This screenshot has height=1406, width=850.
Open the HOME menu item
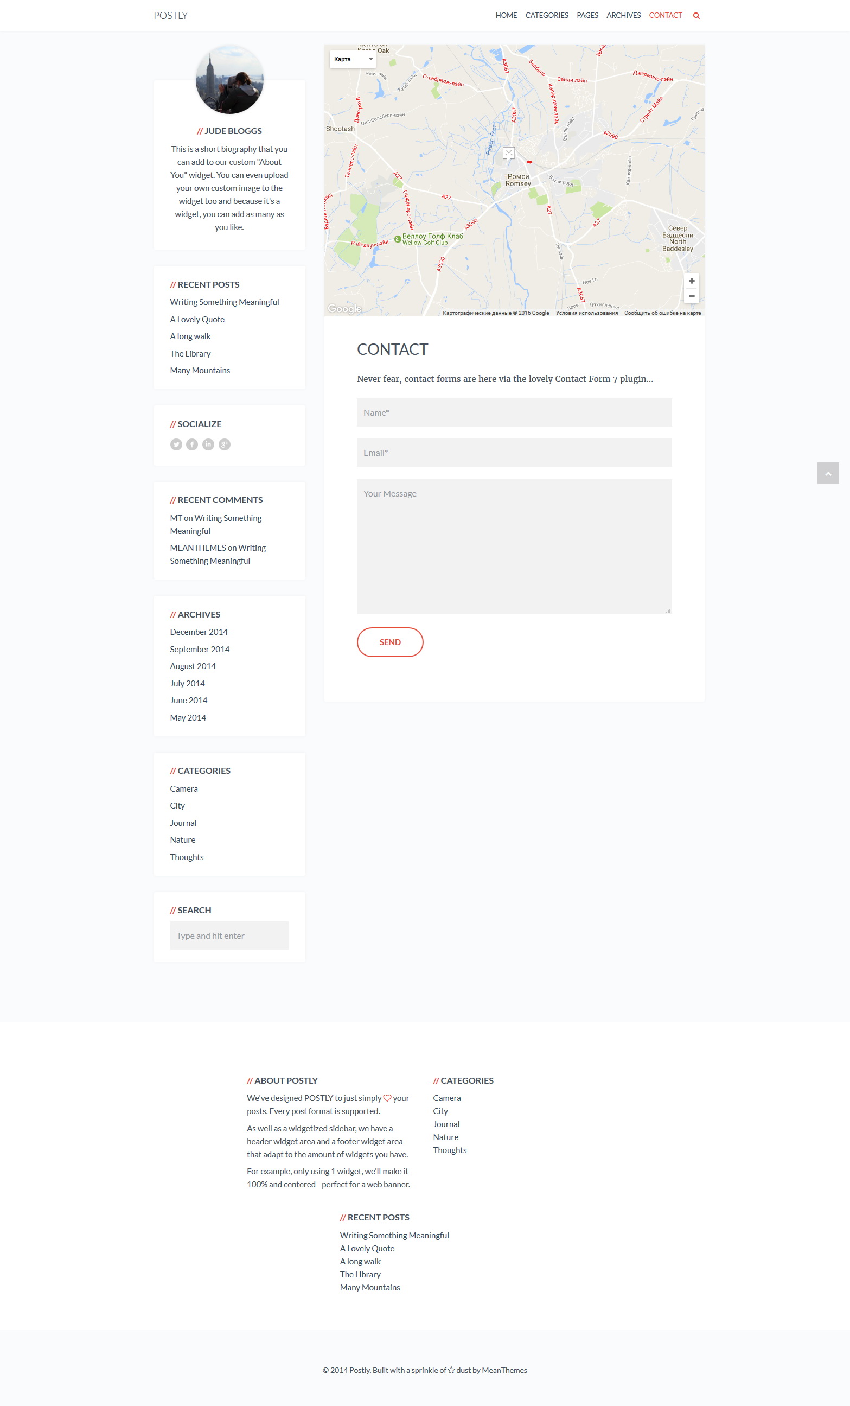pos(506,15)
